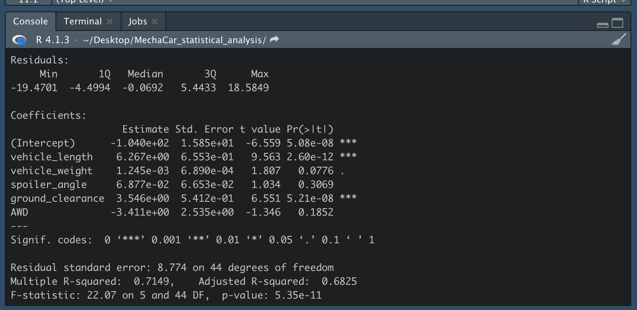Open the Jobs tab
This screenshot has width=637, height=310.
137,22
